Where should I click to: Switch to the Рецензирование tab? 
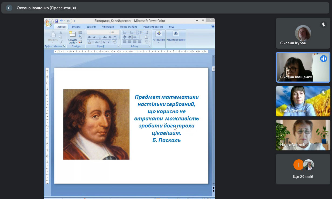153,27
